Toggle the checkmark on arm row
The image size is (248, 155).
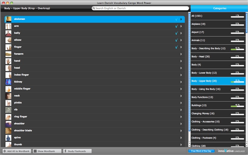pos(176,26)
